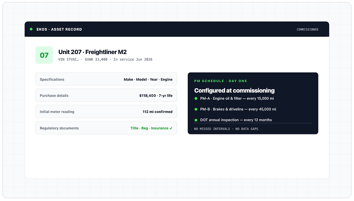Image resolution: width=354 pixels, height=201 pixels.
Task: Select the PM-A engine oil & filter entry
Action: click(x=237, y=98)
